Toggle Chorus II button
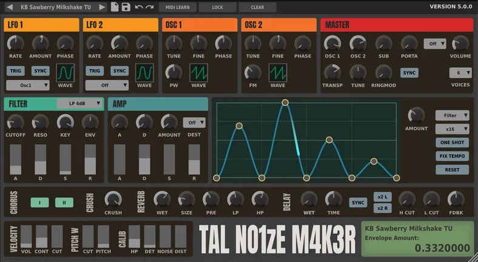The height and width of the screenshot is (262, 478). click(64, 203)
